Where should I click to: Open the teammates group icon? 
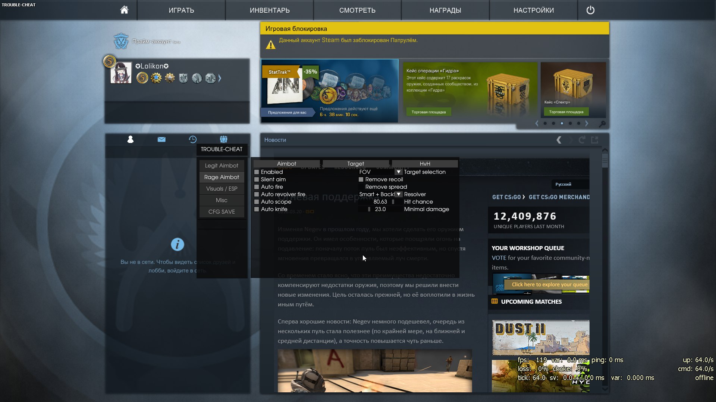point(223,139)
